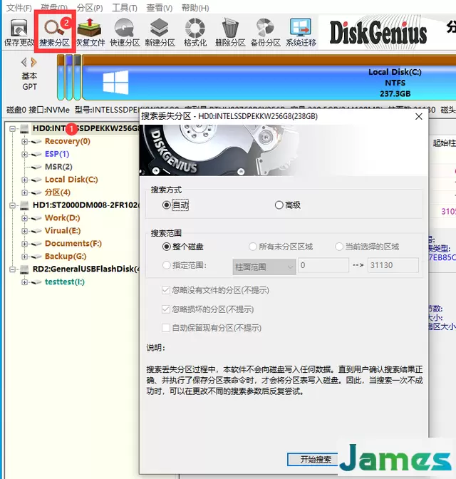Select MSR(2) partition in the tree
Viewport: 456px width, 479px height.
tap(58, 167)
